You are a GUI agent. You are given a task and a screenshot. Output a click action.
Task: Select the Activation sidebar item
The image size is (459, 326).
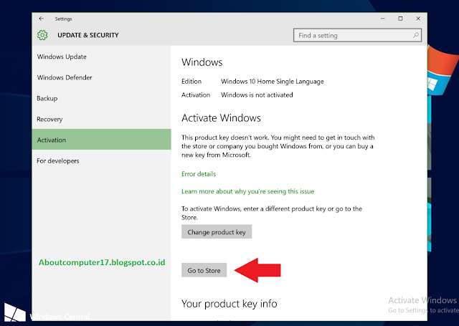[101, 140]
